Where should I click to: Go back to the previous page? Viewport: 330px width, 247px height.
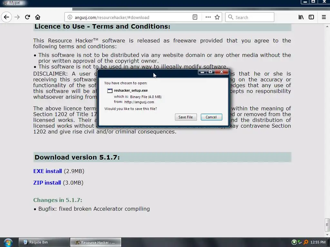[6, 17]
